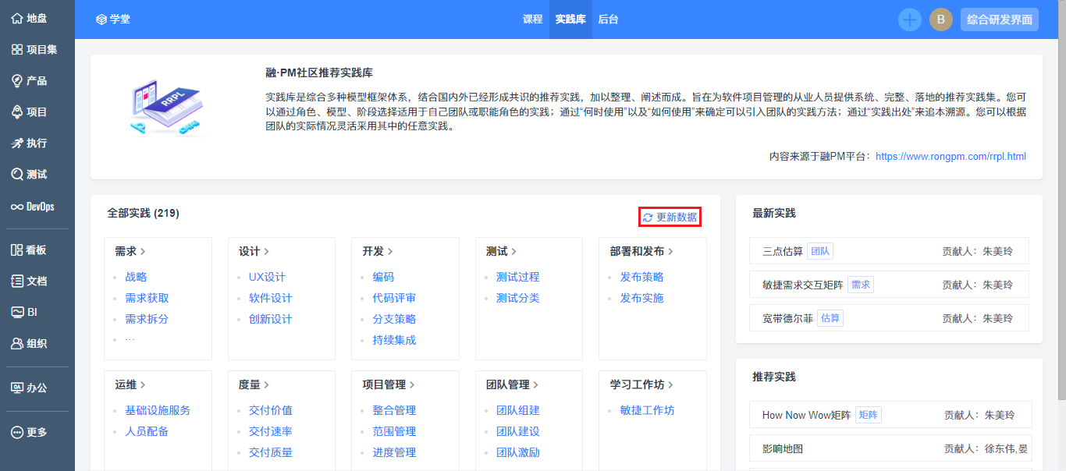Open the 三点估算 latest practice
The image size is (1066, 471).
pyautogui.click(x=783, y=251)
